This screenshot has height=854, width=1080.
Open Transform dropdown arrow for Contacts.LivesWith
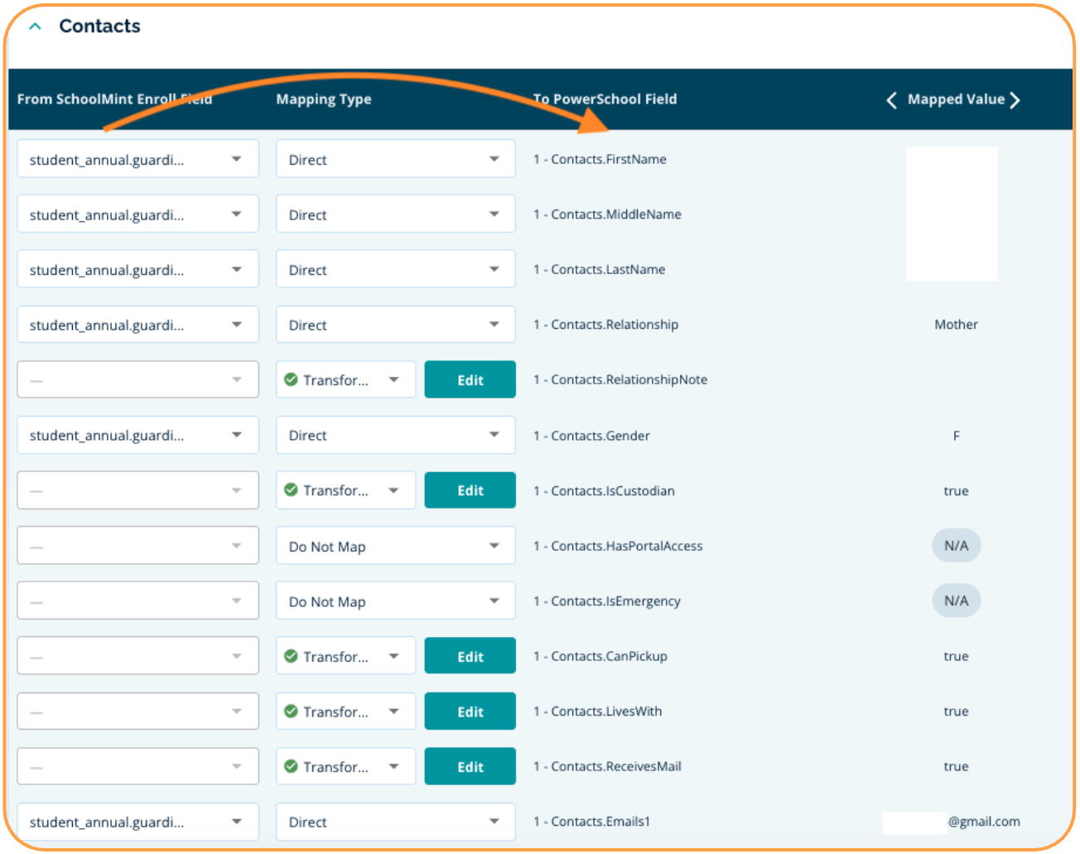tap(394, 711)
